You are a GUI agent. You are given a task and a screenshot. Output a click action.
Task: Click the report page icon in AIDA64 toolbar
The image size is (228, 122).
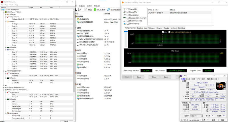click(86, 10)
